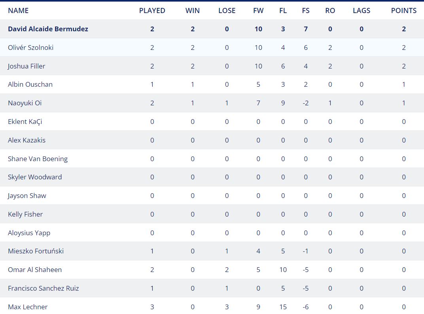The height and width of the screenshot is (314, 424).
Task: Open Naoyuki Oi row
Action: 212,103
